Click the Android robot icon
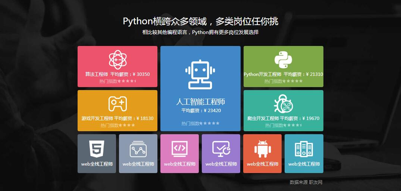This screenshot has height=191, width=401. pyautogui.click(x=263, y=149)
